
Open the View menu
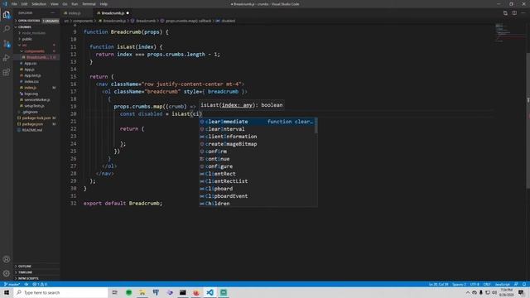coord(54,4)
